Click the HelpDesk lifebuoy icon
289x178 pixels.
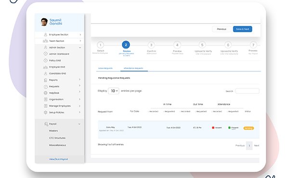(46, 93)
